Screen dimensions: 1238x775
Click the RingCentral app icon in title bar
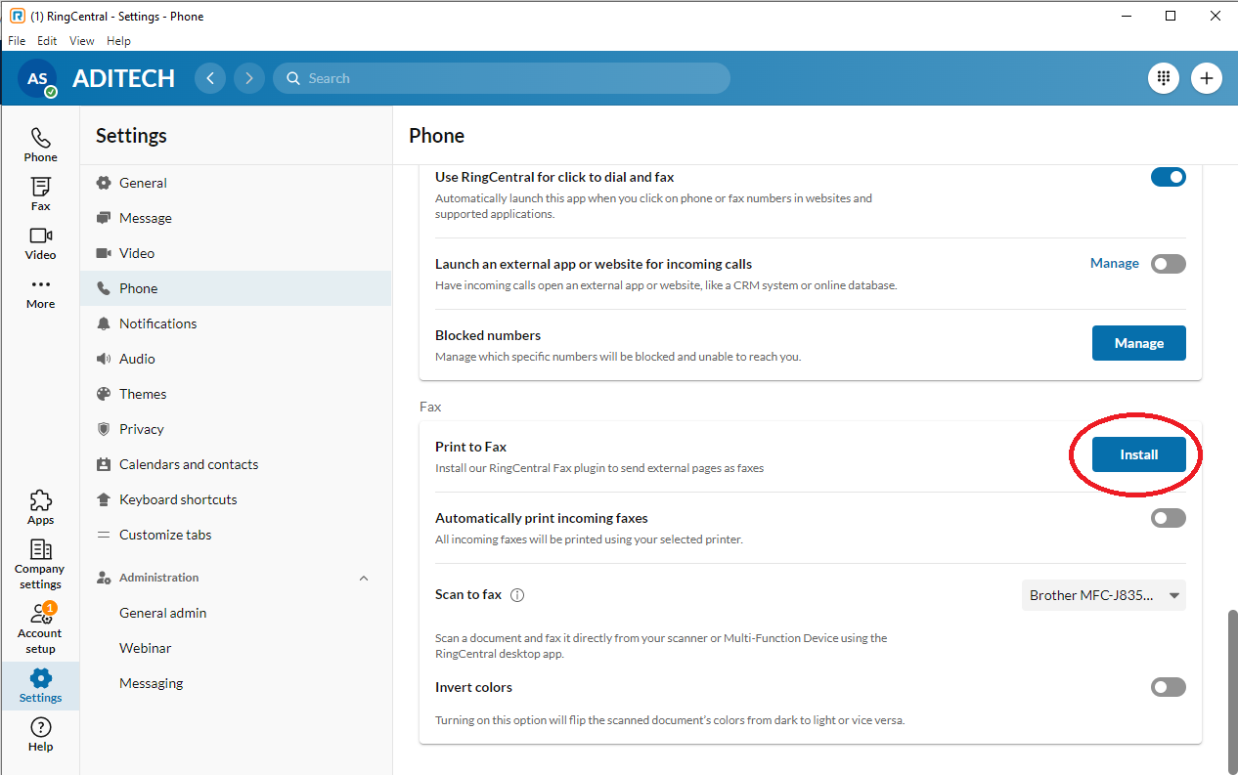17,16
